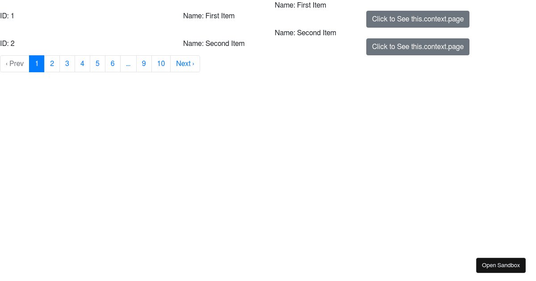The width and height of the screenshot is (536, 281).
Task: Click Next to advance a page
Action: [x=185, y=63]
